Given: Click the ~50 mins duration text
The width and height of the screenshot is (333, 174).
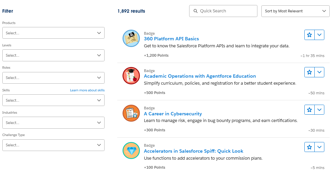Looking at the screenshot, I should pos(316,93).
